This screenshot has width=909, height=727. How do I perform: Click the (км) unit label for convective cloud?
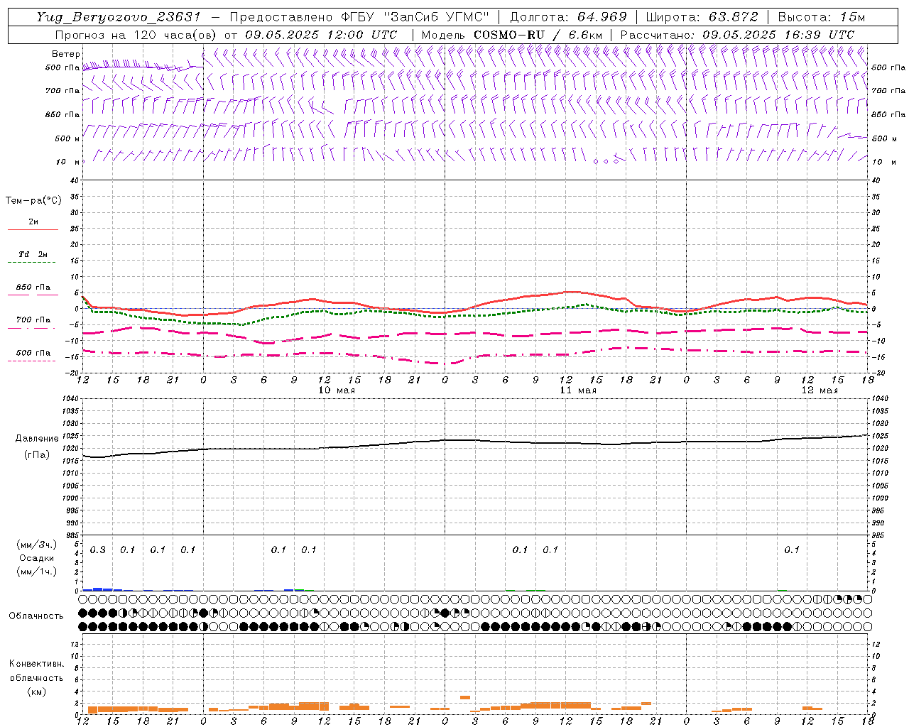coord(36,691)
